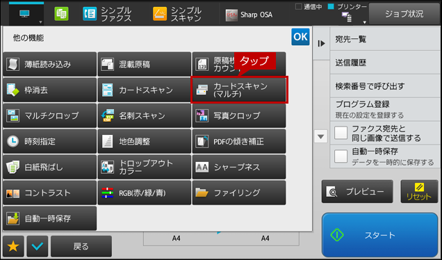
Task: Open プレビュー preview
Action: coord(357,191)
